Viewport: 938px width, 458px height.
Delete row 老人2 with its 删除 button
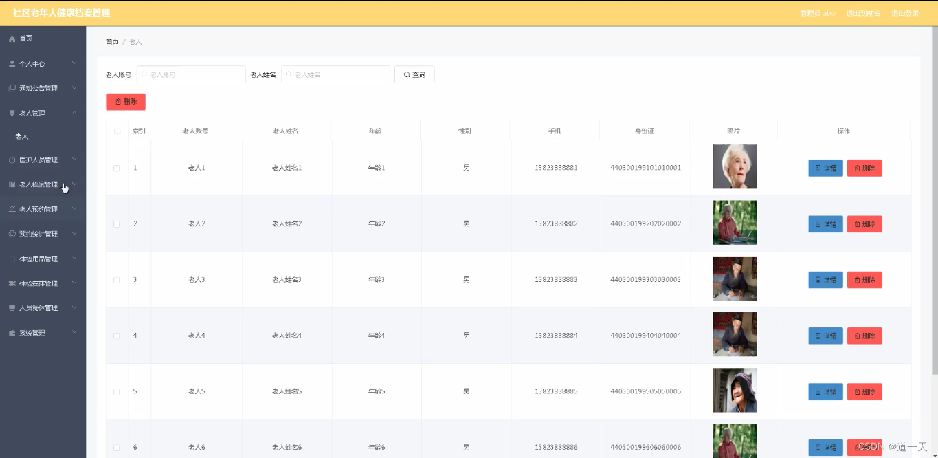pyautogui.click(x=864, y=224)
